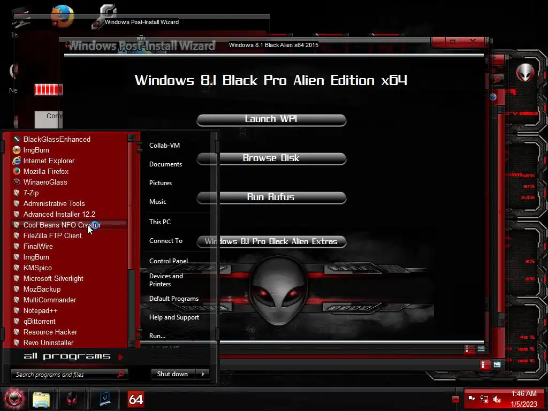The image size is (548, 411).
Task: Open Devices and Printers
Action: [166, 280]
